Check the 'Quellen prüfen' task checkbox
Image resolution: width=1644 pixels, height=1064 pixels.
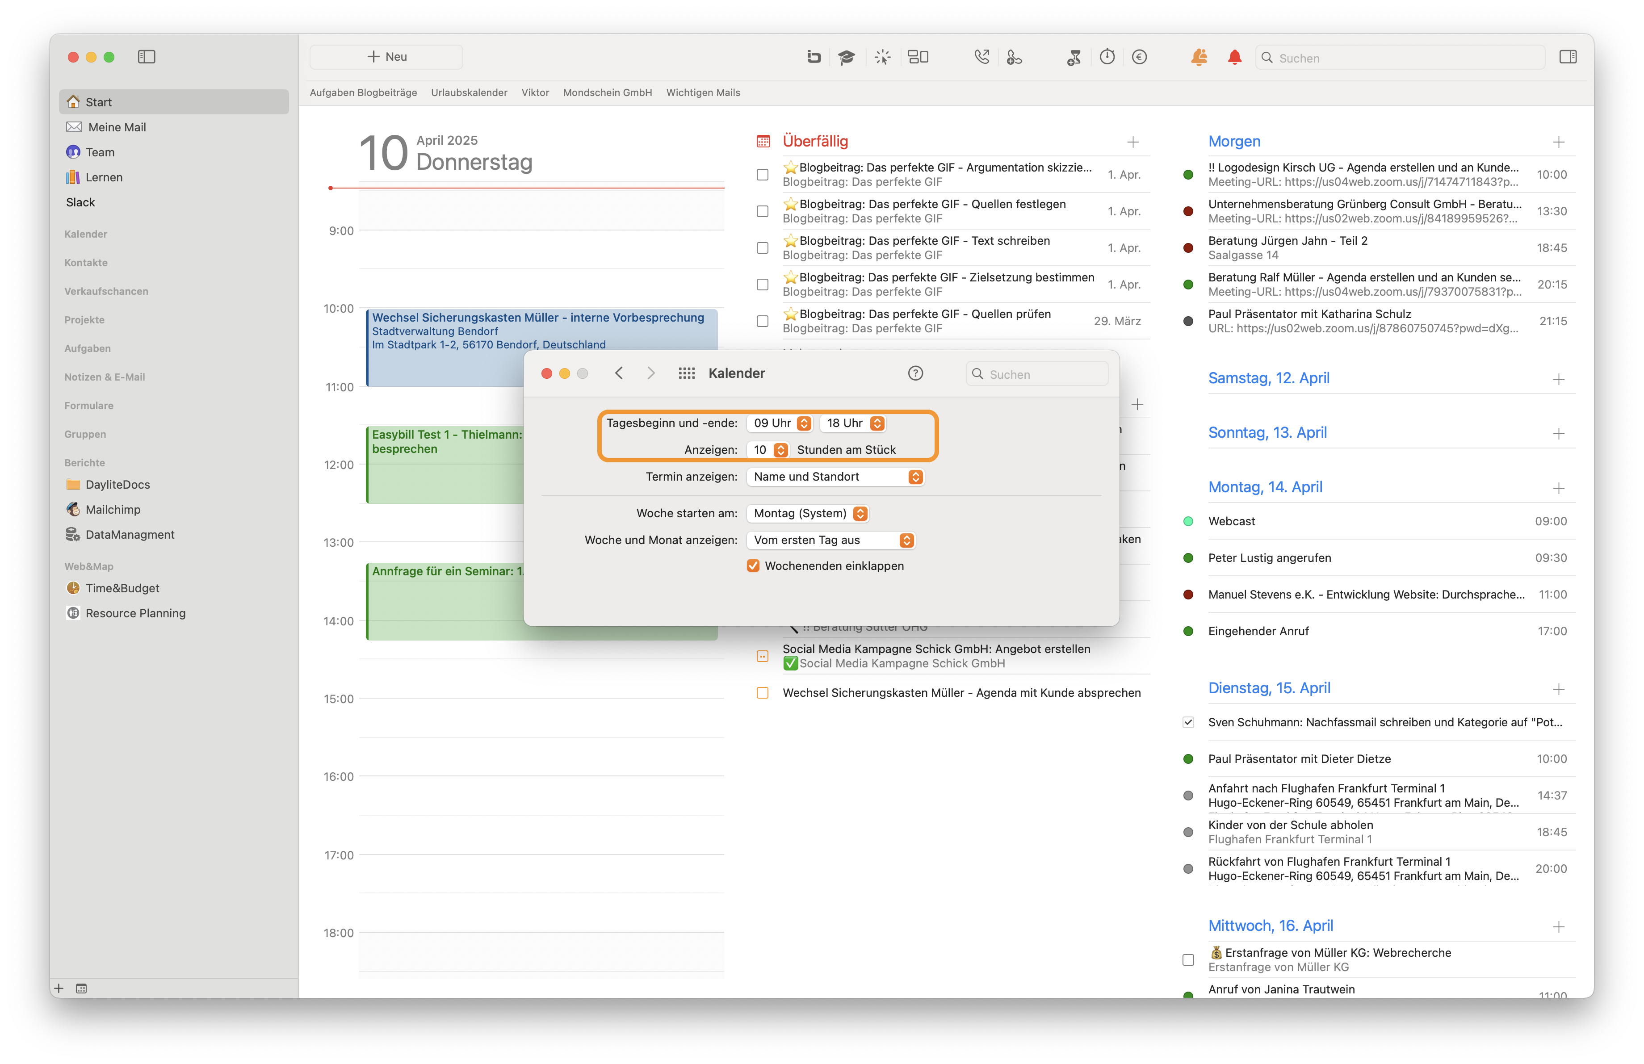763,321
